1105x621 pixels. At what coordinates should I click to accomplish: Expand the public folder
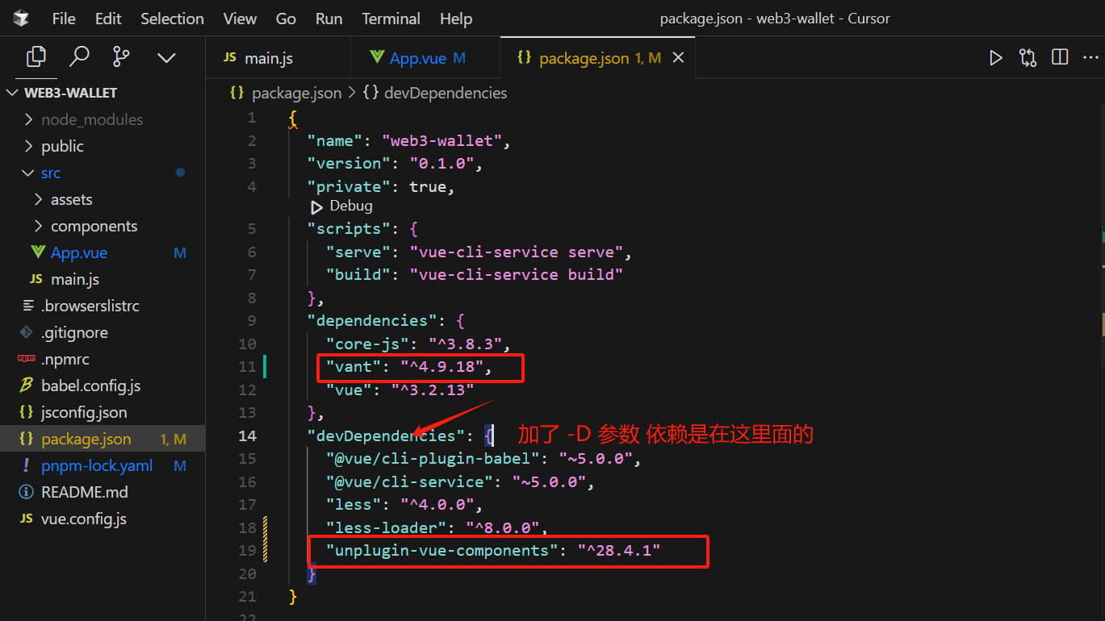coord(103,146)
